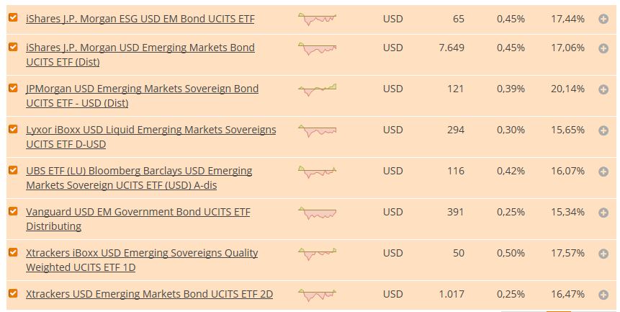Screen dimensions: 620x312
Task: Uncheck the Lyxor iBoxx USD Liquid ETF checkbox
Action: click(x=13, y=130)
